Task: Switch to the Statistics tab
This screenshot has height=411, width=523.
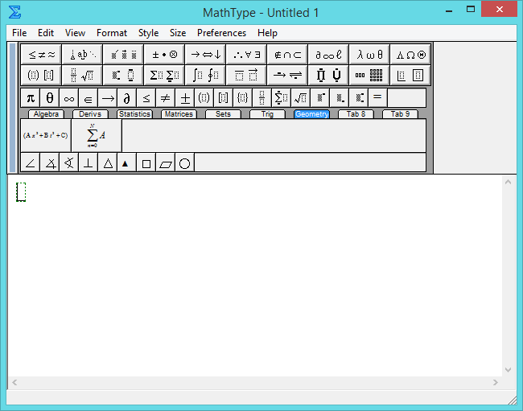Action: tap(134, 114)
